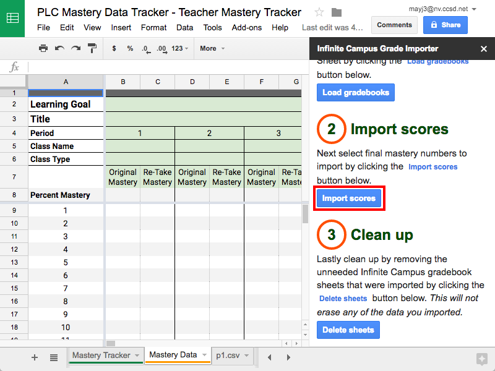The width and height of the screenshot is (495, 371).
Task: Click the Print toolbar icon
Action: click(43, 48)
